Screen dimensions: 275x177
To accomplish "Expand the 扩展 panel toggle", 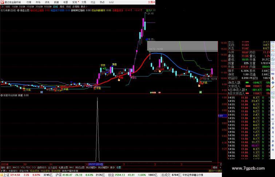I will (x=4, y=171).
